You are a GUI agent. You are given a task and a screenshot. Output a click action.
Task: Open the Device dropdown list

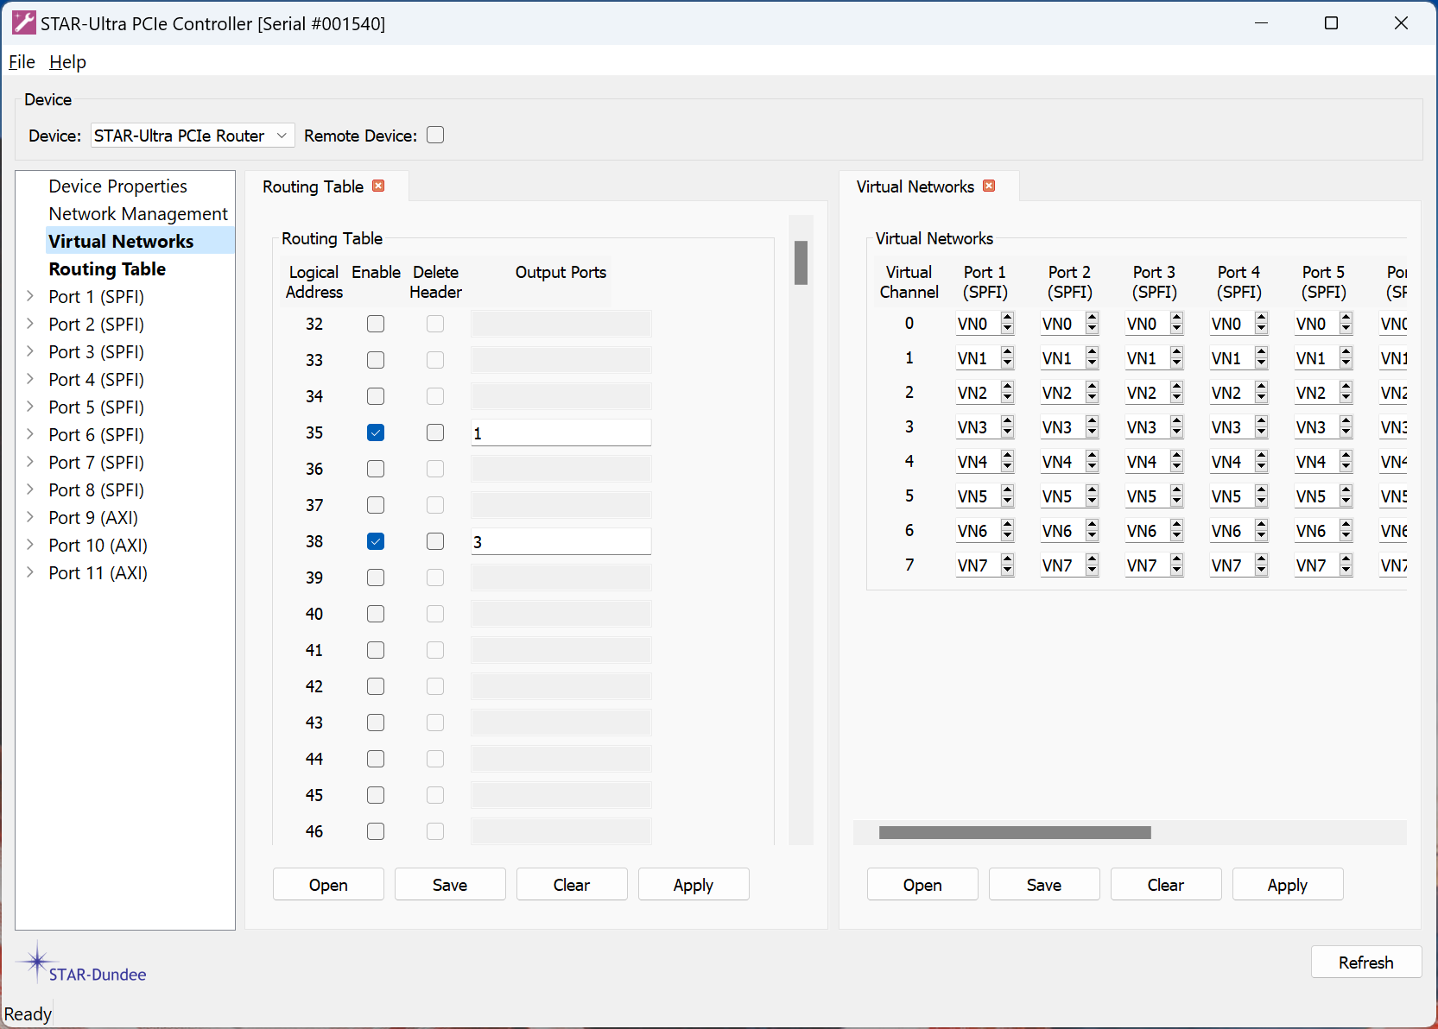coord(193,136)
